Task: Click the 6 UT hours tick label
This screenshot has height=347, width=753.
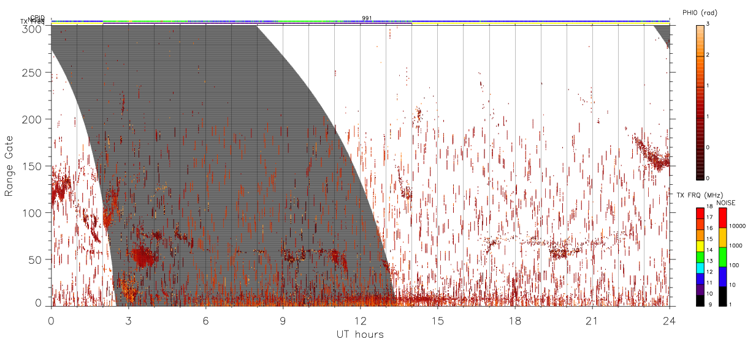Action: 205,321
